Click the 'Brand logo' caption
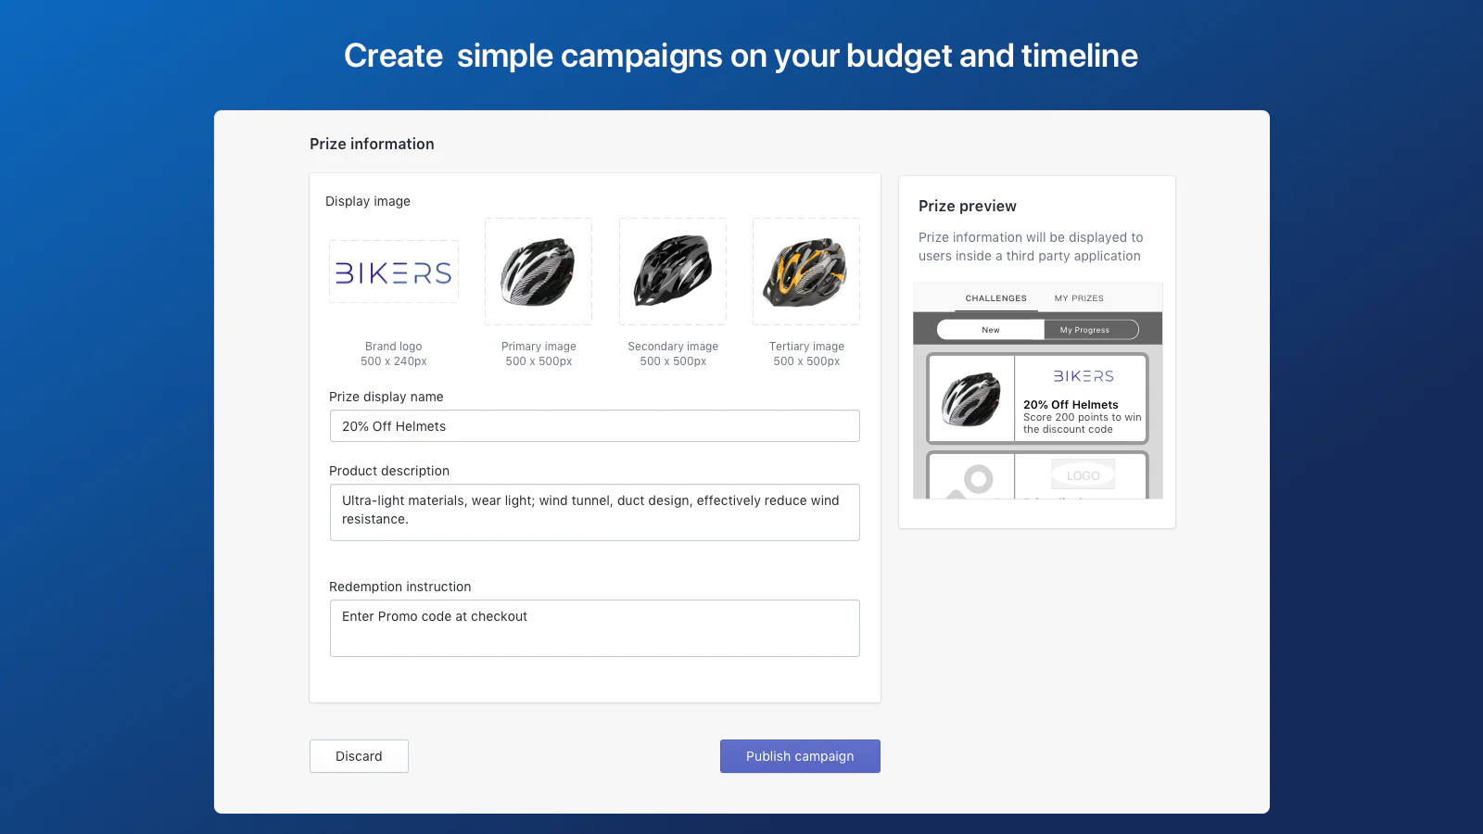Screen dimensions: 1483x834 tap(394, 347)
